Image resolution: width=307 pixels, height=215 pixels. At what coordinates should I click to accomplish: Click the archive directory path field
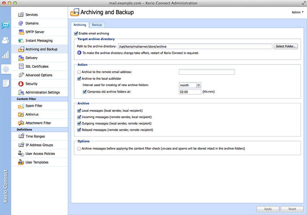(x=195, y=46)
